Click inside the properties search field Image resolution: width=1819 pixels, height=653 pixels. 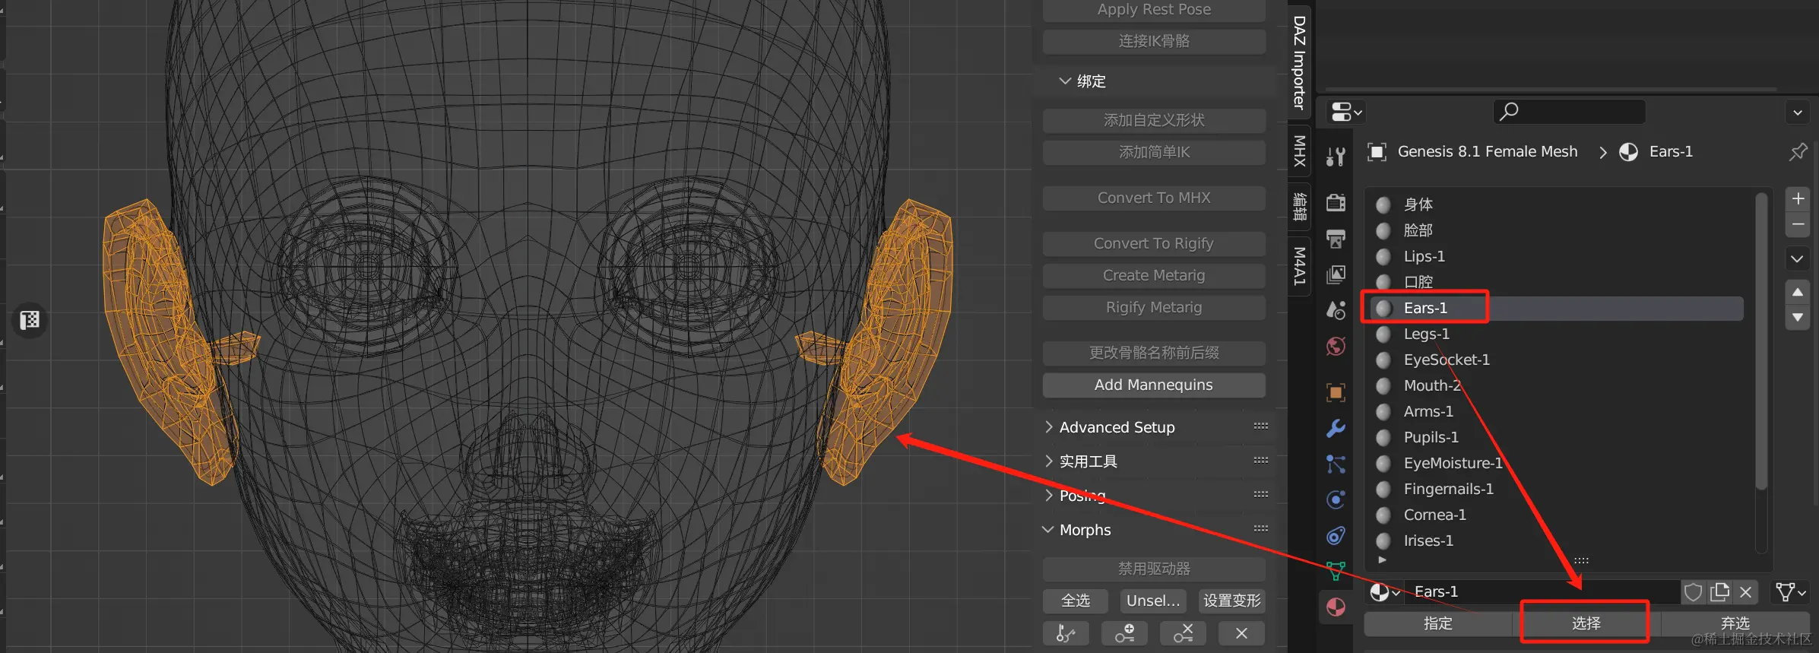point(1569,113)
